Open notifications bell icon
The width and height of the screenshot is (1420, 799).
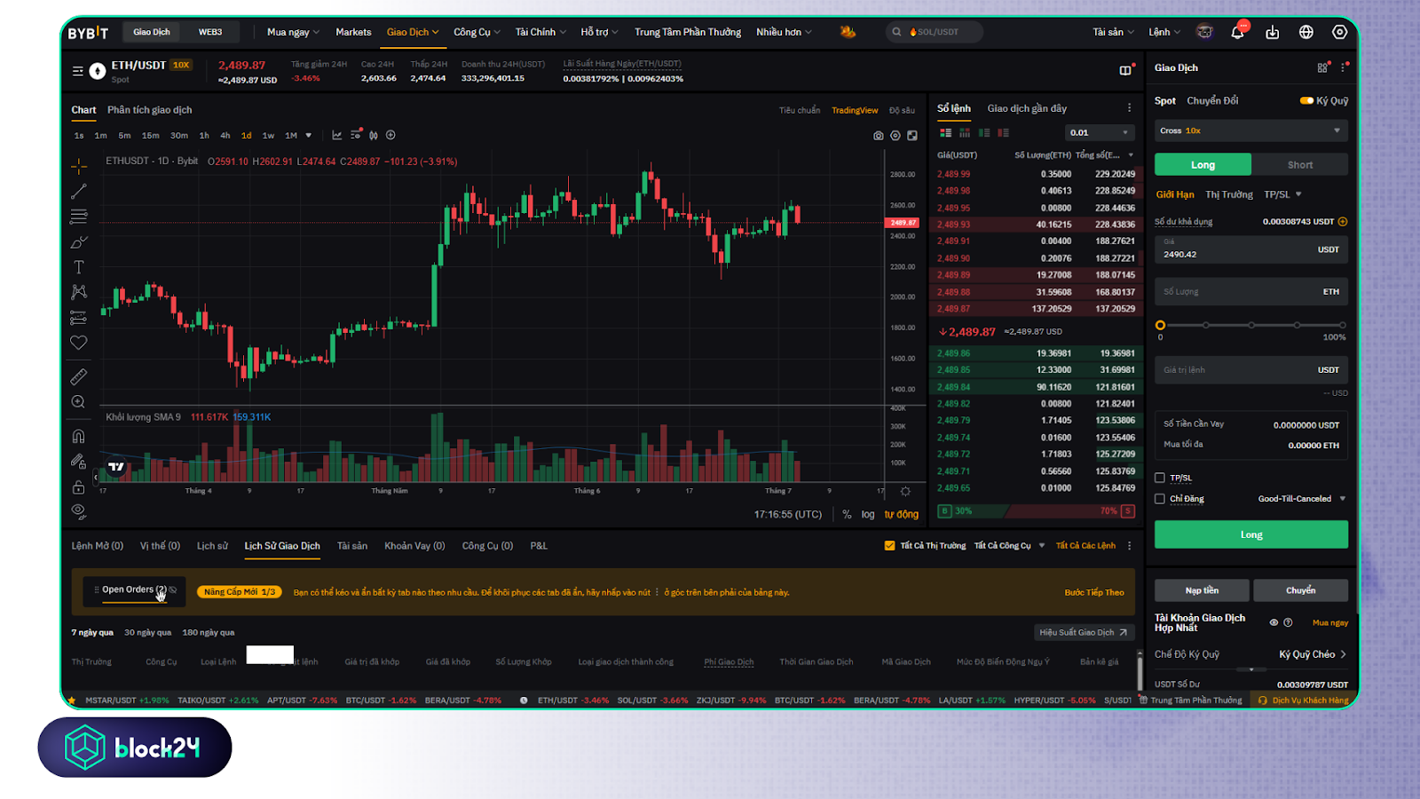coord(1238,32)
